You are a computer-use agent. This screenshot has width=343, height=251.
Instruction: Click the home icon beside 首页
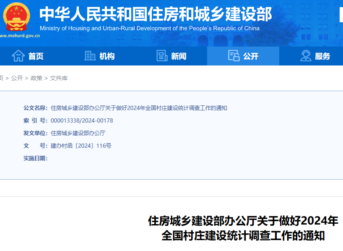pos(18,56)
